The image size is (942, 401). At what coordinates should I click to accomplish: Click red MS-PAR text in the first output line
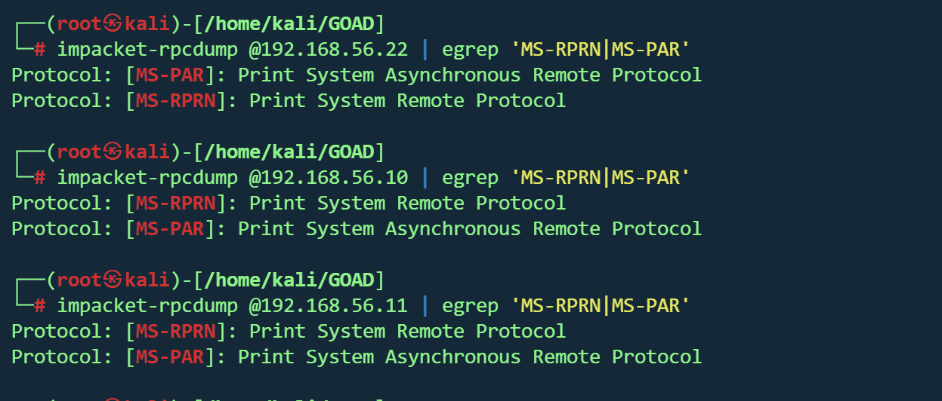[171, 75]
